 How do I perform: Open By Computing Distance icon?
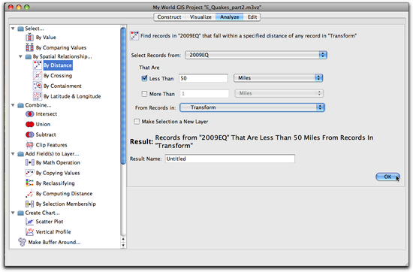pos(29,193)
